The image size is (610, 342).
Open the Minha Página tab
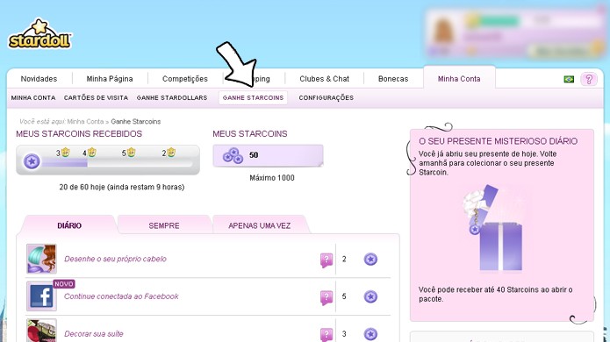[x=110, y=79]
